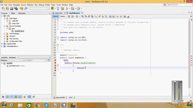Expand the WEB-INF folder node
This screenshot has height=108, width=193.
[x=7, y=21]
